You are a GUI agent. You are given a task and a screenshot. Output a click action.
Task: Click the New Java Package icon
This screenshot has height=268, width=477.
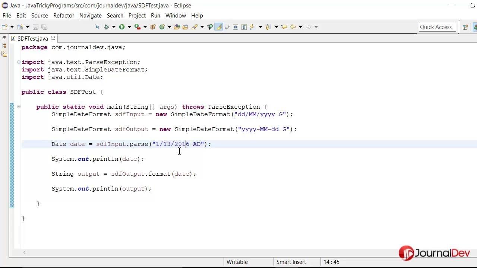pos(153,27)
